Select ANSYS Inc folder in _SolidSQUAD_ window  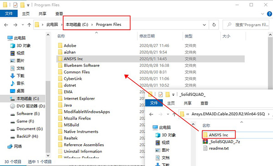(x=218, y=135)
